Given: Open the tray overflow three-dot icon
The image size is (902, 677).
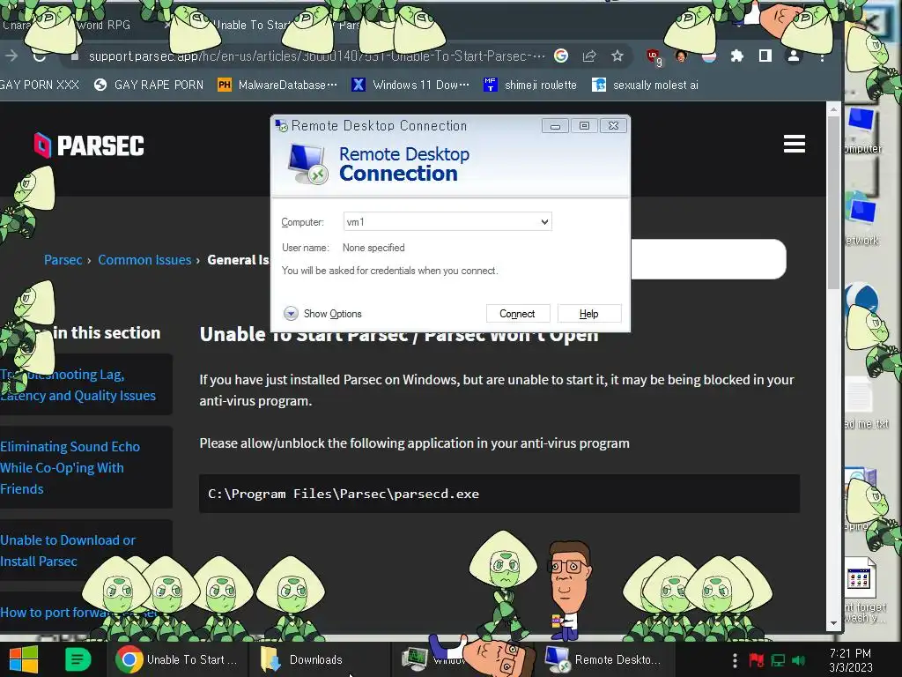Looking at the screenshot, I should [x=735, y=660].
